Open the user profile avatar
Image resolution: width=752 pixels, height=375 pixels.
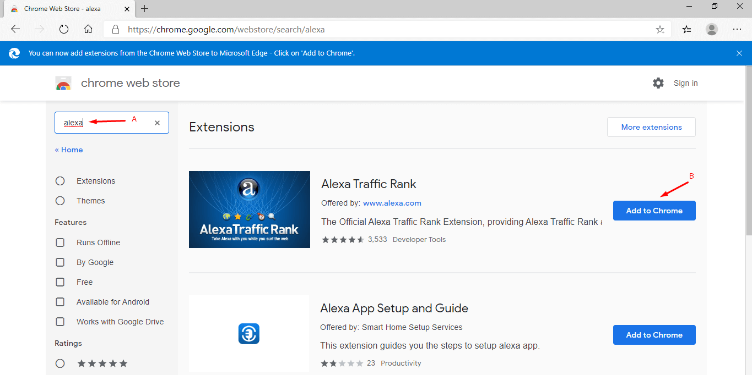712,29
